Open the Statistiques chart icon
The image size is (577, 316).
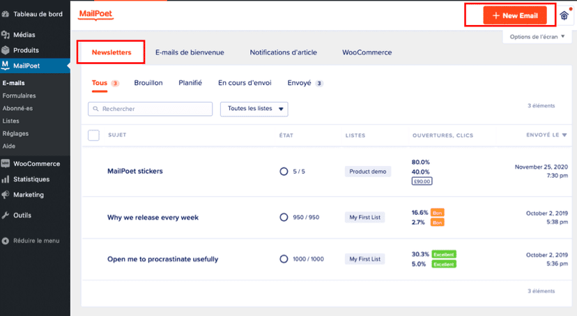6,179
